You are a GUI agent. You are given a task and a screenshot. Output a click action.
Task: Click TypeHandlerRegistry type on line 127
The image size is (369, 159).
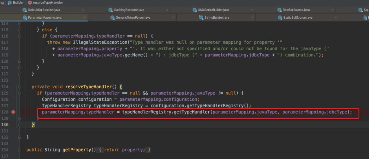pyautogui.click(x=66, y=106)
